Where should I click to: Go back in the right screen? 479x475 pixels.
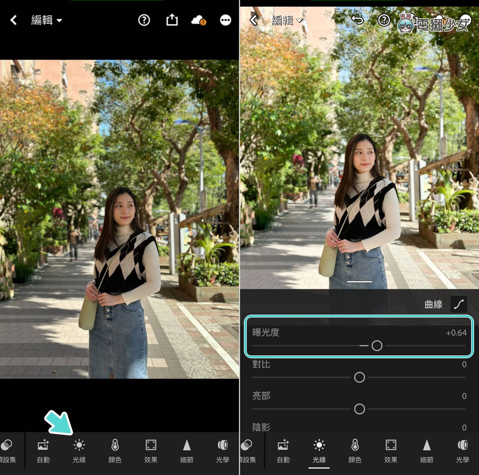tap(253, 20)
